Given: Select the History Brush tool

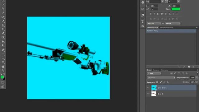Looking at the screenshot, I should click(3, 29).
